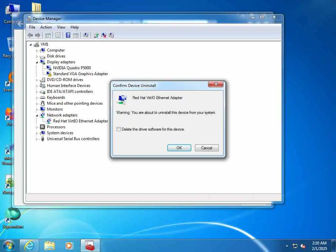Open the File menu
Screen dimensions: 336x252
click(x=32, y=27)
